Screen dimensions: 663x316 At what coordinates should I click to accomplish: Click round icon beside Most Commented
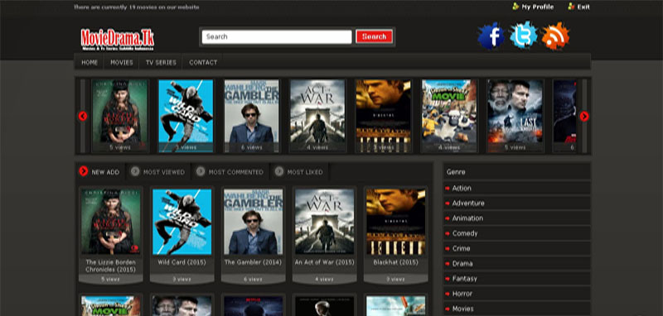point(201,171)
